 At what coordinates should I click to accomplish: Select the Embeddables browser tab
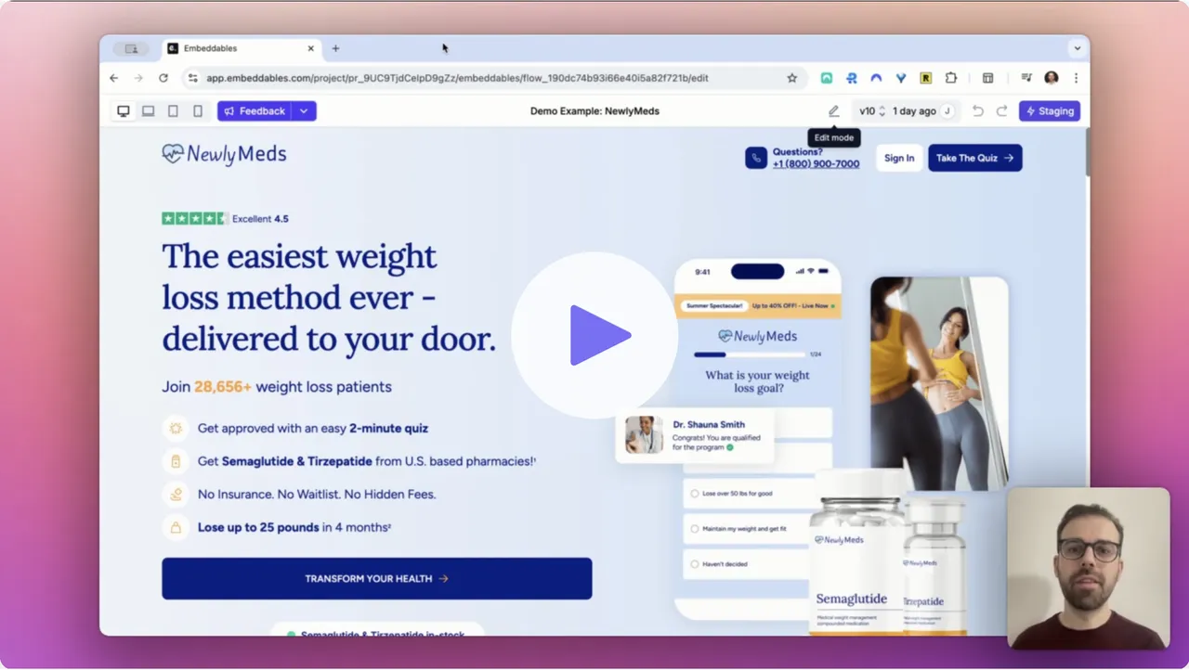(242, 48)
